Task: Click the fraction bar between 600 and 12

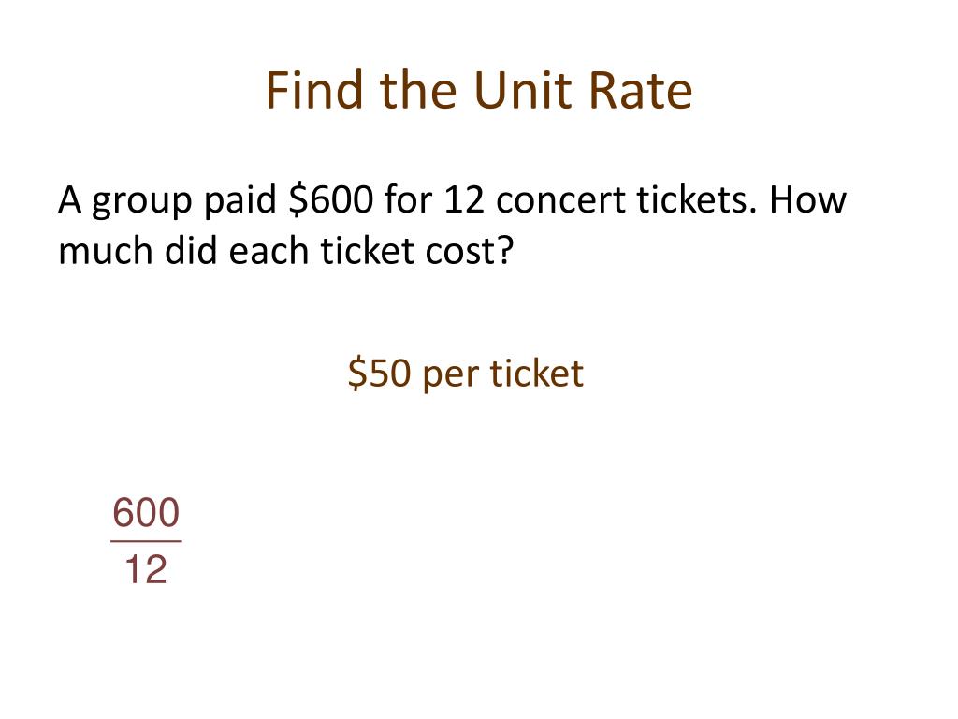Action: pyautogui.click(x=146, y=541)
